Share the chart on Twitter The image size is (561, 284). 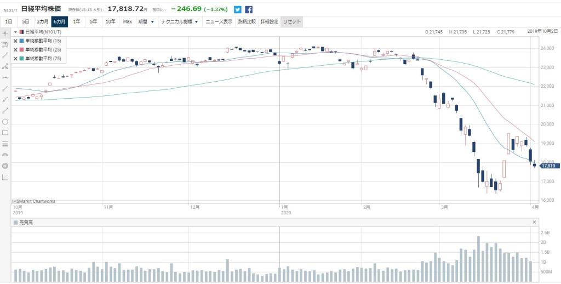tap(237, 9)
